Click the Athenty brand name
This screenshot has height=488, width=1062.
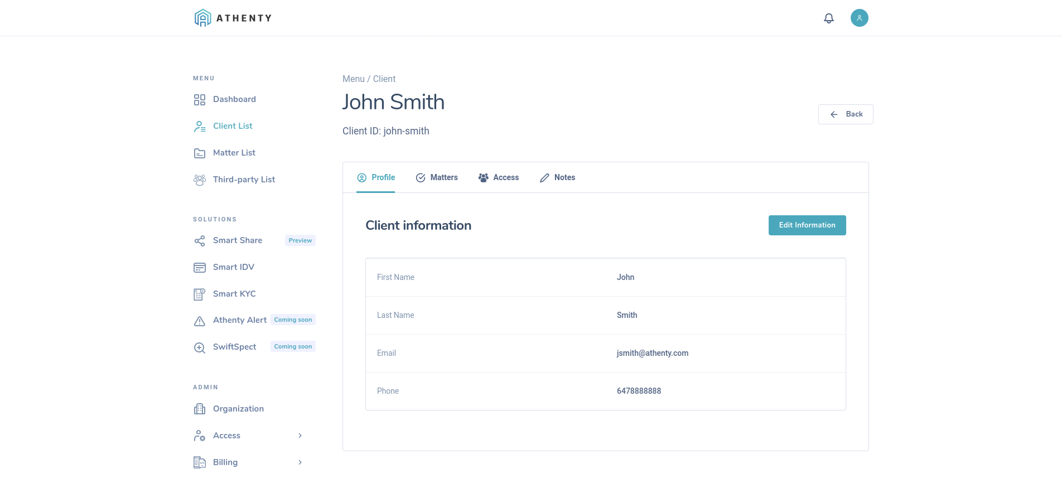(x=244, y=18)
